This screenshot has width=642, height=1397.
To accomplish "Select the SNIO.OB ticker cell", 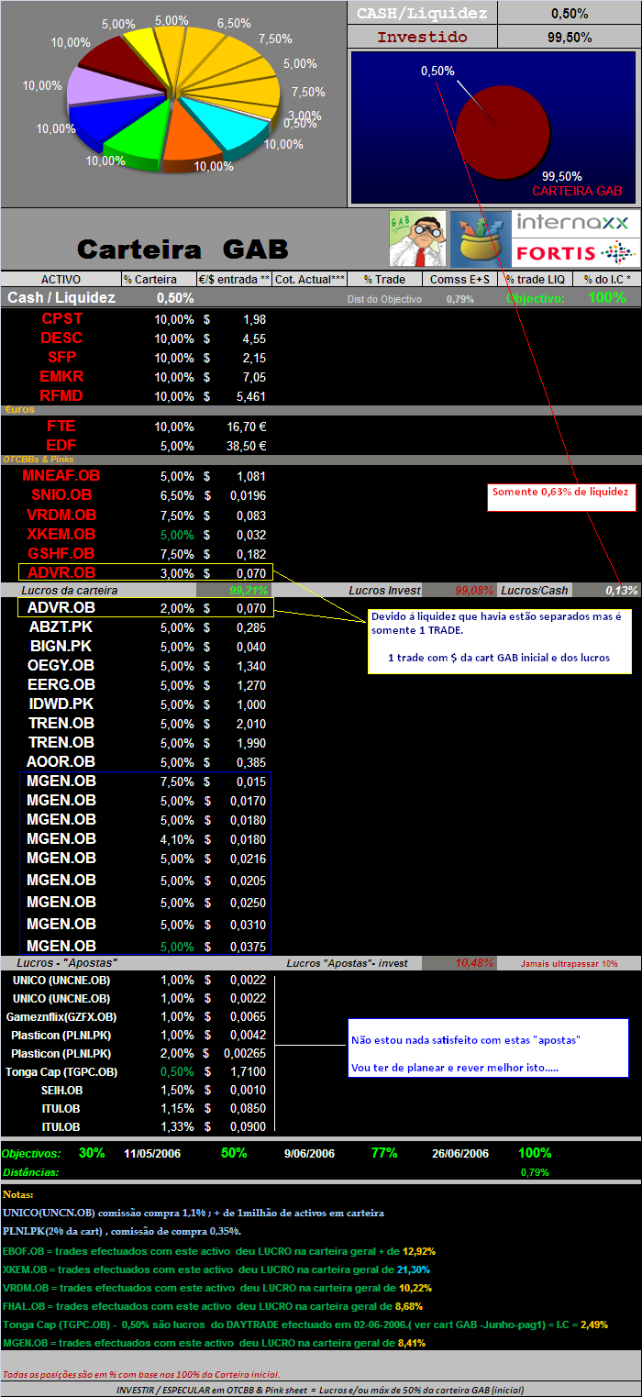I will pyautogui.click(x=61, y=495).
